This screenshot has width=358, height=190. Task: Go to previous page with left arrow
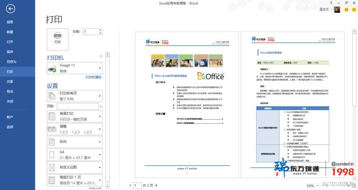point(130,186)
